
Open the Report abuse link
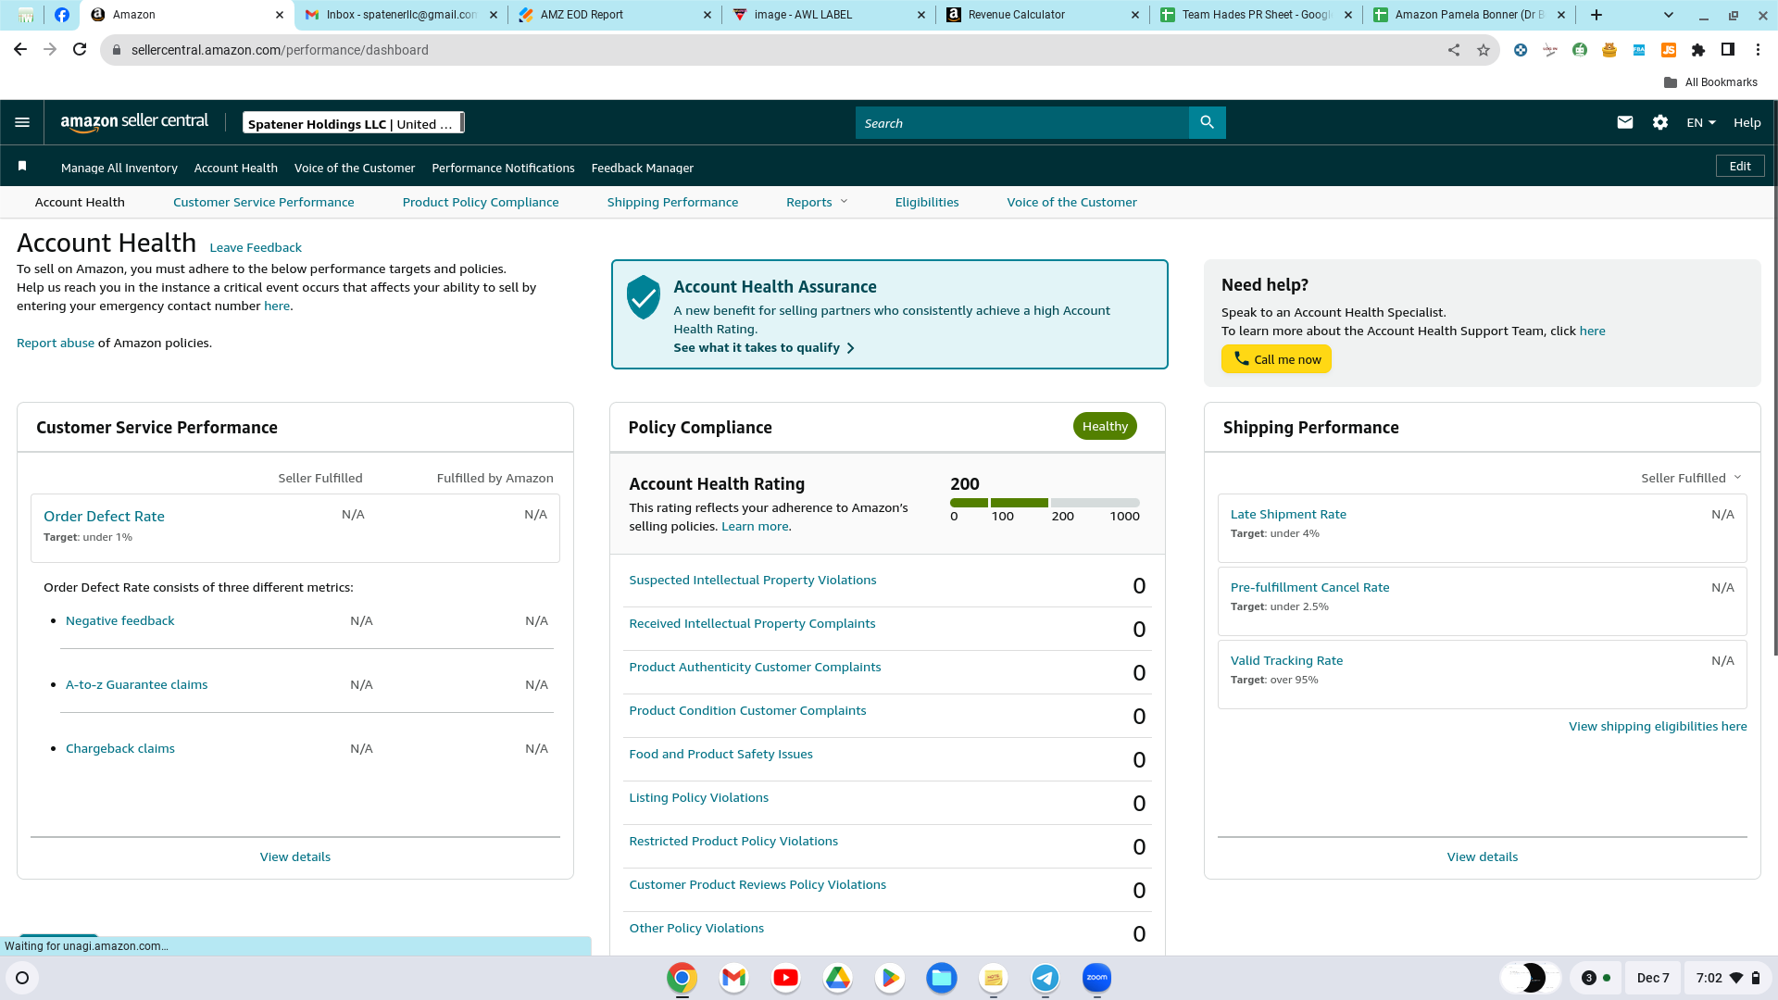point(56,343)
